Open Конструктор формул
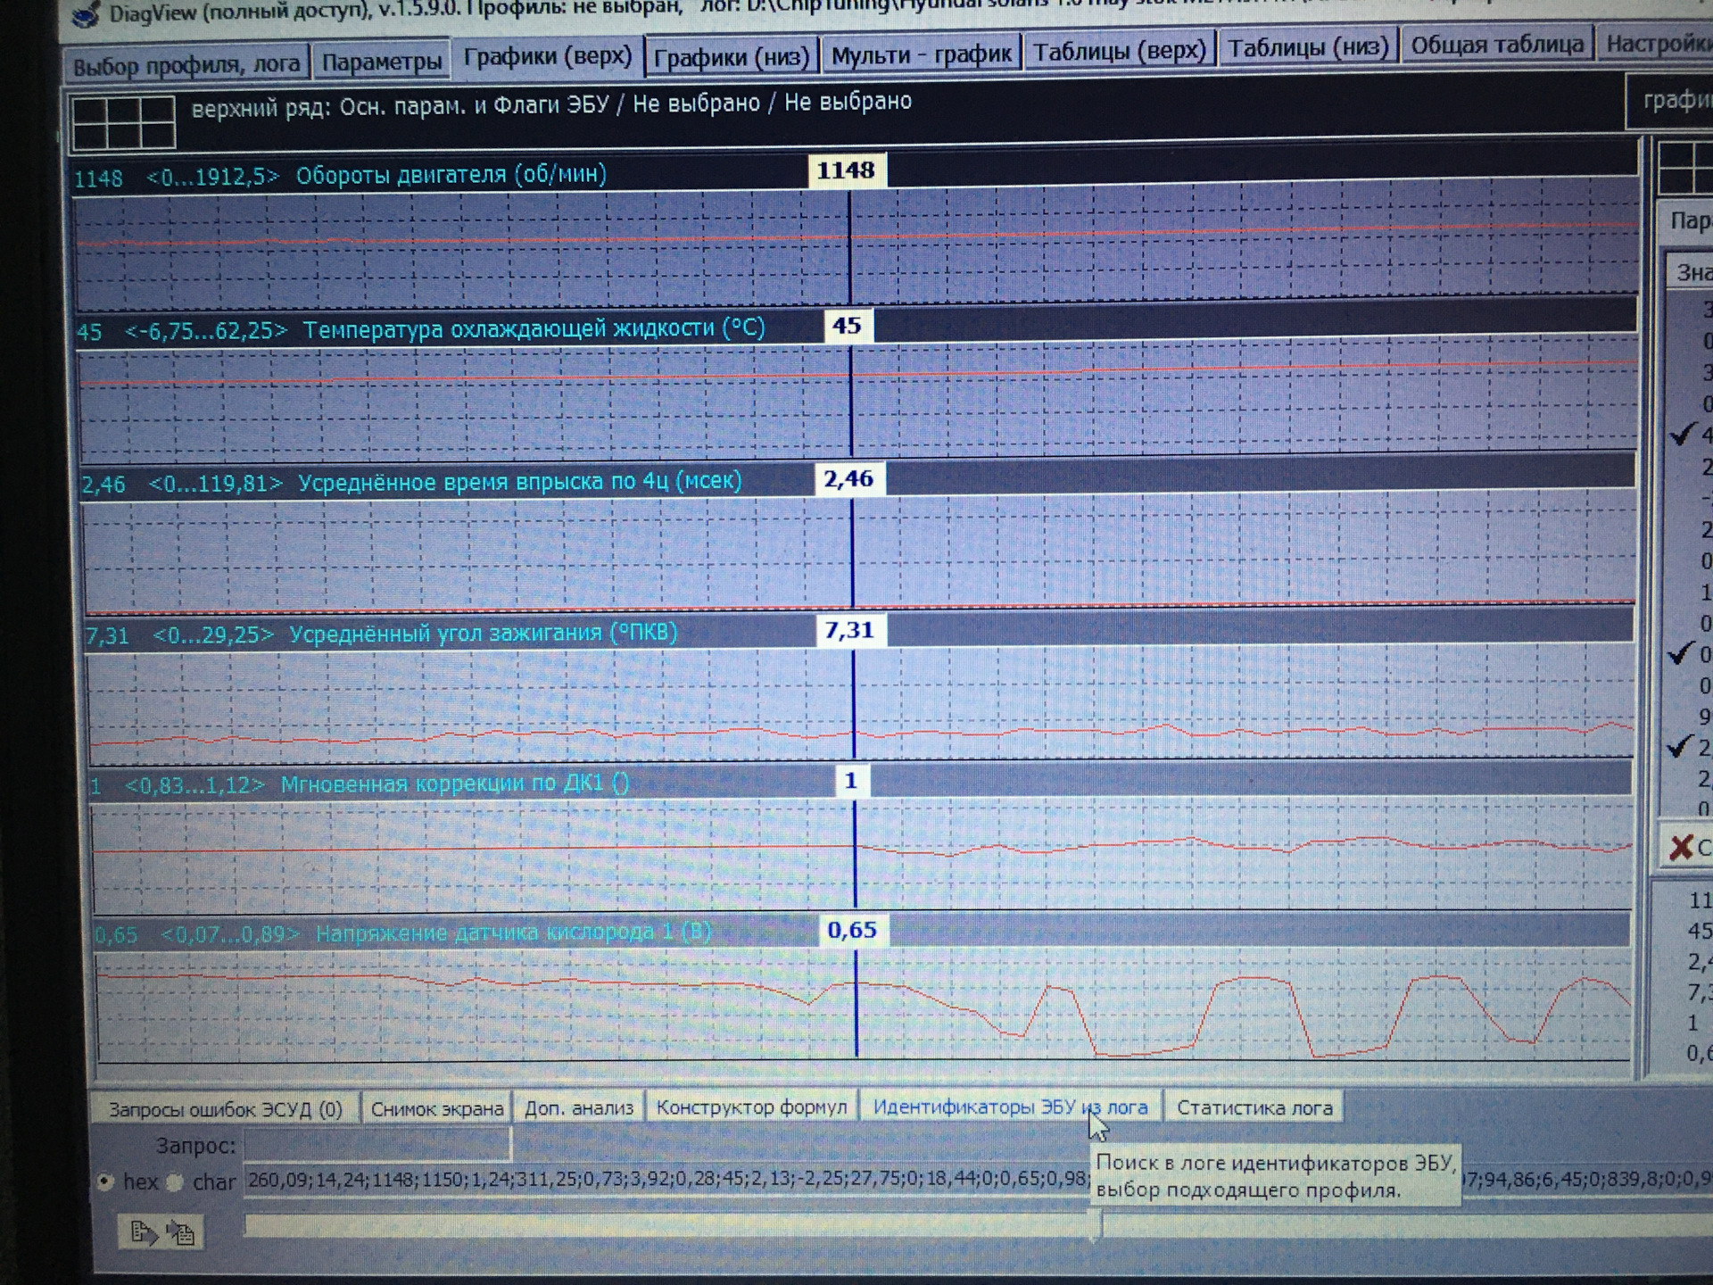Screen dimensions: 1713x1285 point(751,1107)
